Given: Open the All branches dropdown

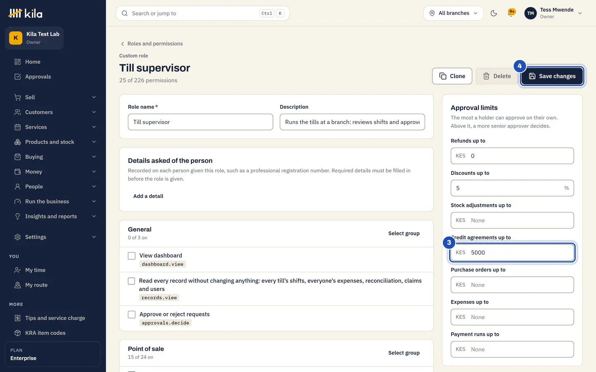Looking at the screenshot, I should click(453, 13).
